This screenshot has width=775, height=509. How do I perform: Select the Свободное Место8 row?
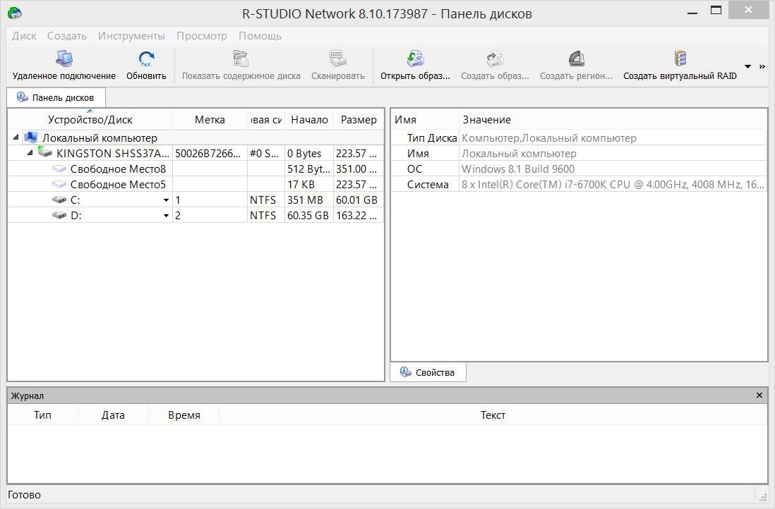pos(196,168)
